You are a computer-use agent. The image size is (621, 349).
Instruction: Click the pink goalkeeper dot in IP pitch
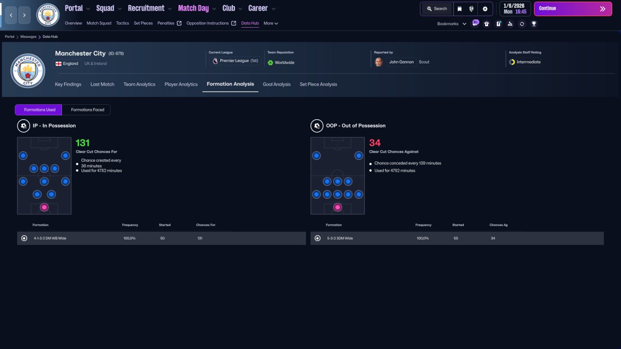pyautogui.click(x=44, y=207)
